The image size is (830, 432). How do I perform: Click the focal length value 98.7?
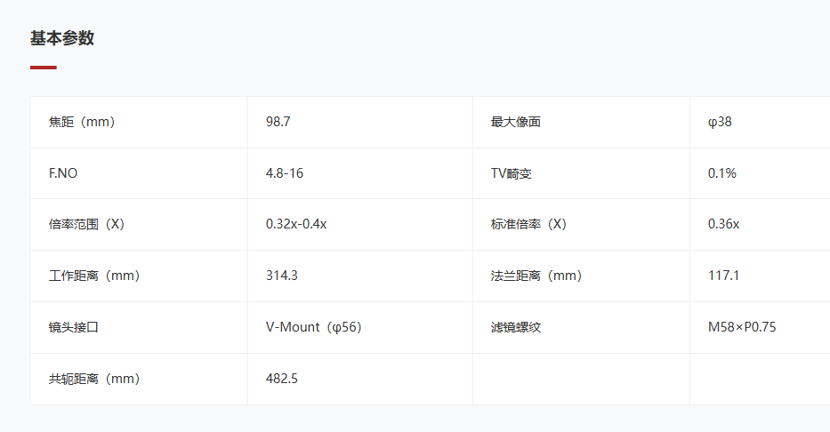point(278,122)
